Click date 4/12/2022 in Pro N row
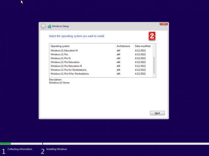 pos(140,58)
